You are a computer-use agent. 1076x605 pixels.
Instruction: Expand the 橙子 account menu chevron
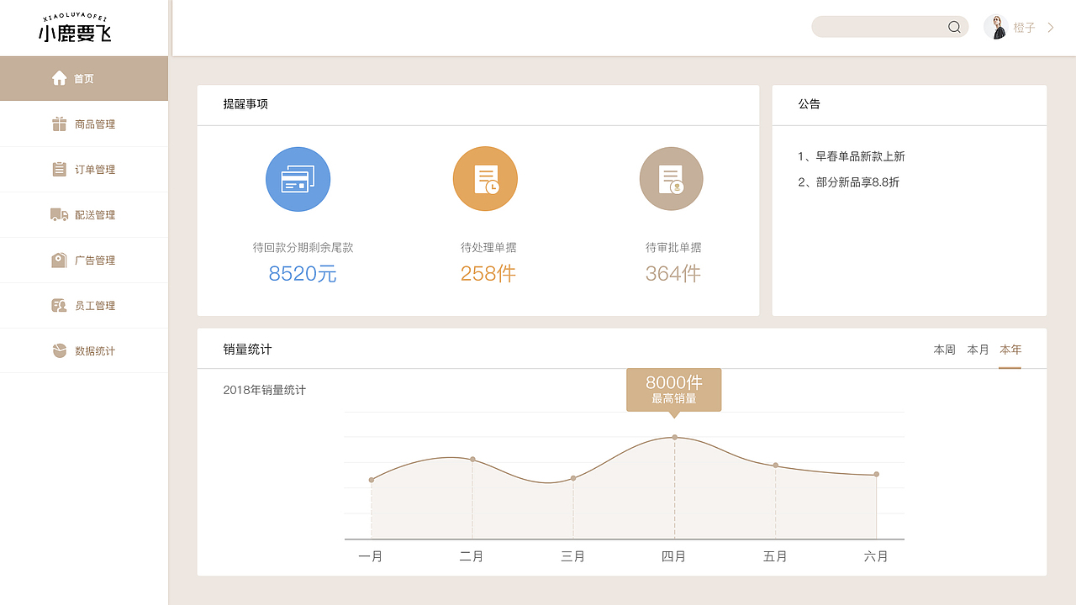1050,26
